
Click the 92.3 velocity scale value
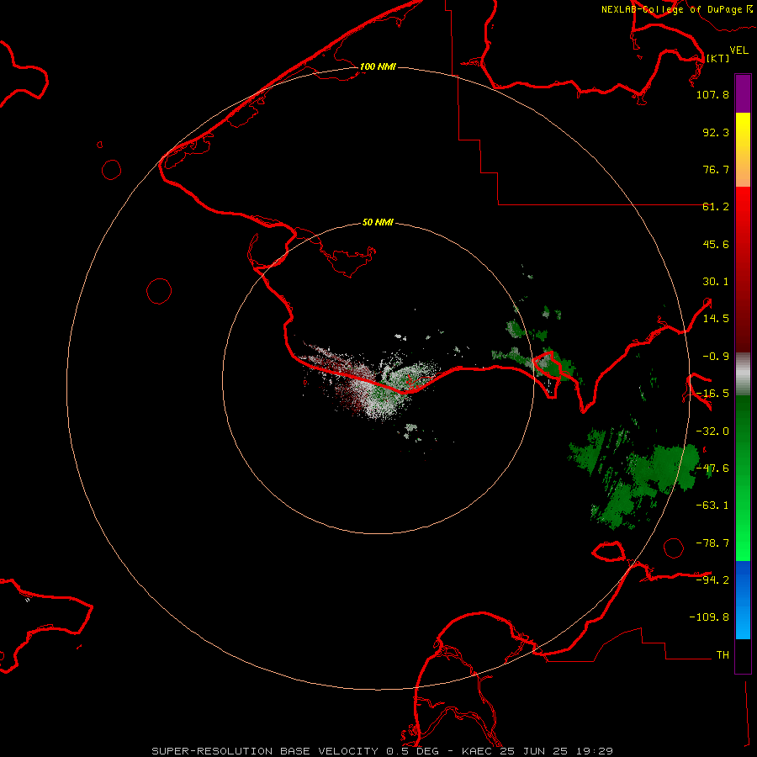tap(716, 132)
